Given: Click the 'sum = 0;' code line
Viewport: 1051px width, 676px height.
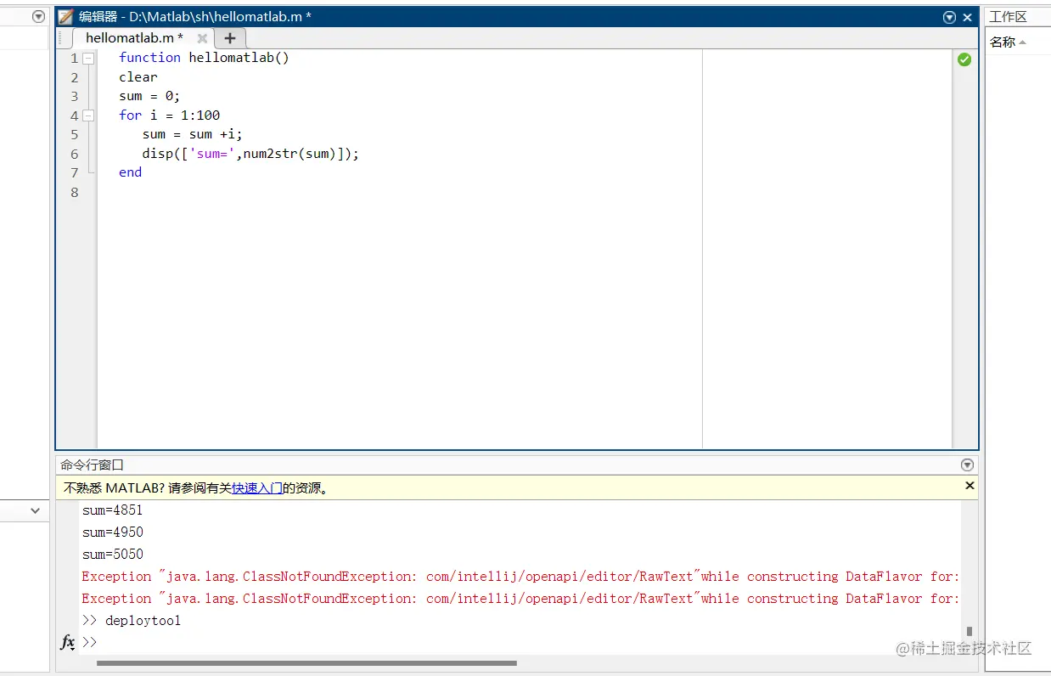Looking at the screenshot, I should (149, 96).
